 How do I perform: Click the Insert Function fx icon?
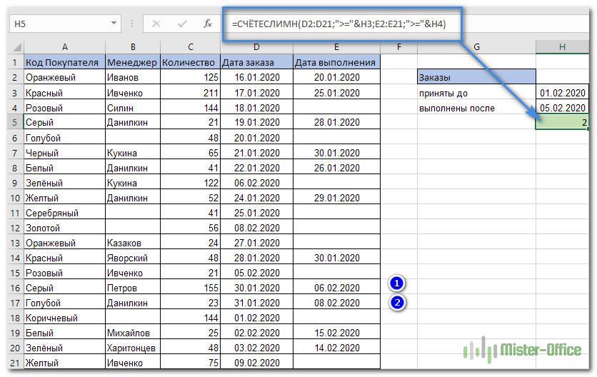[x=208, y=24]
